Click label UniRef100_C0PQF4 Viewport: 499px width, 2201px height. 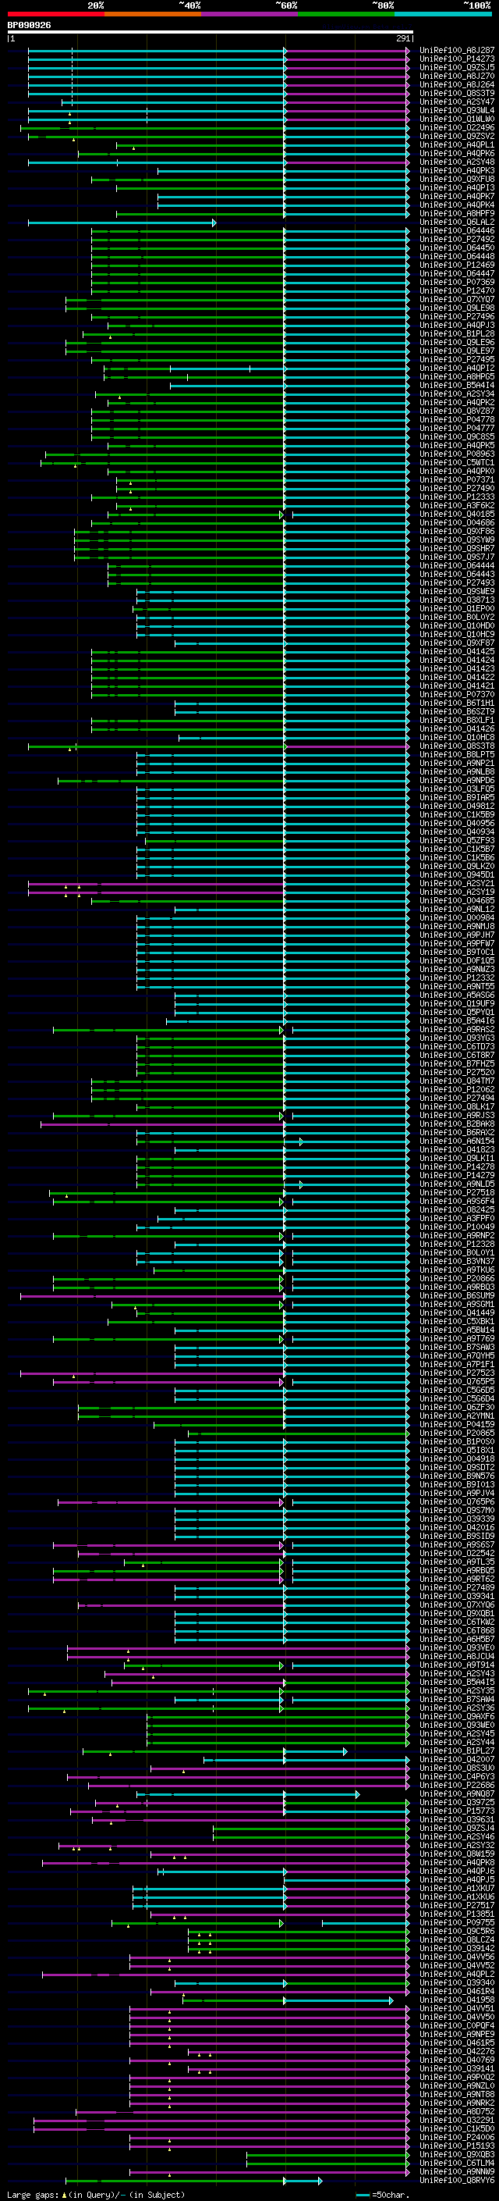[457, 2026]
